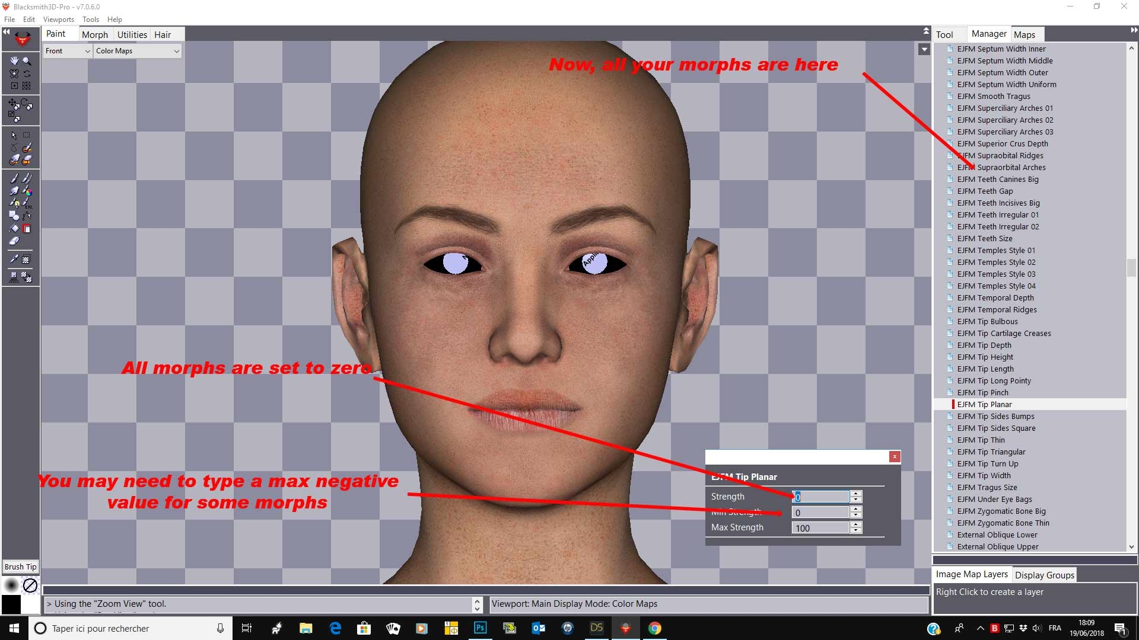The image size is (1139, 640).
Task: Select the Move tool in the toolbar
Action: click(13, 103)
